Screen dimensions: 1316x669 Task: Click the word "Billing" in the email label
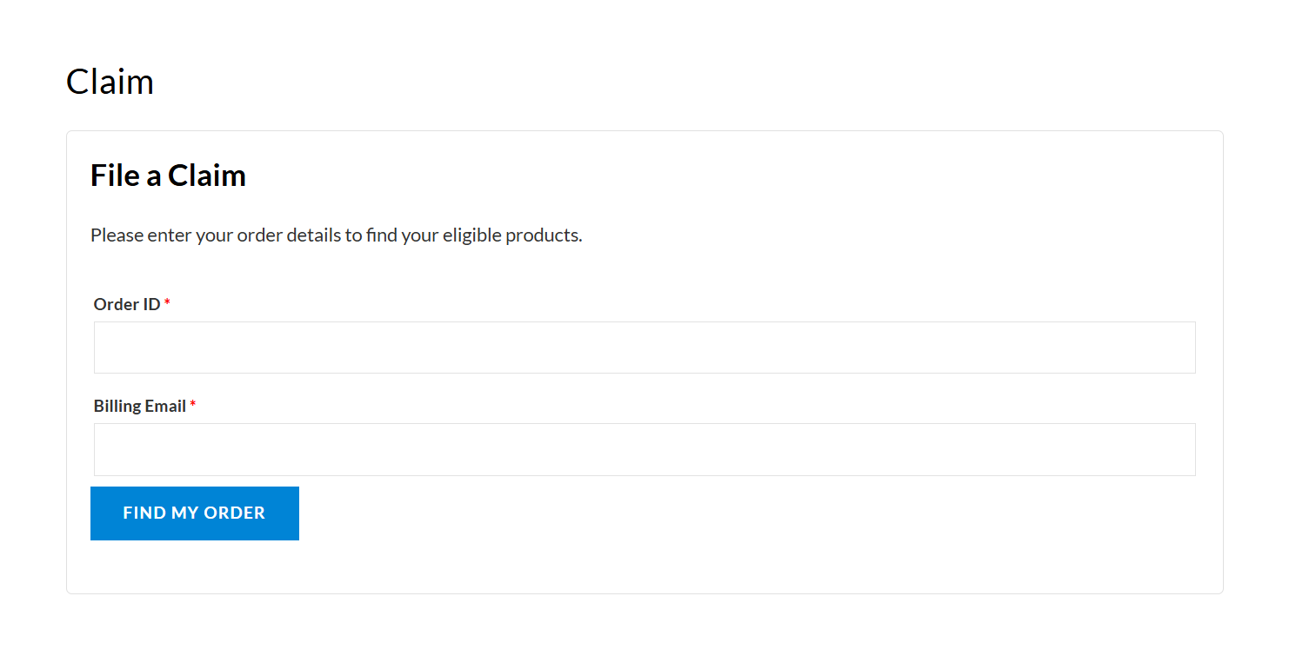117,406
